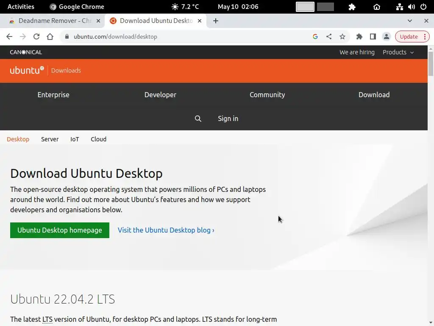Open the Chrome three-dot menu
The width and height of the screenshot is (434, 326).
425,37
